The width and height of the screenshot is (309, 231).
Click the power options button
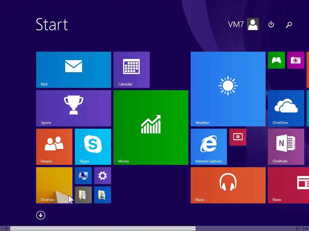click(271, 24)
